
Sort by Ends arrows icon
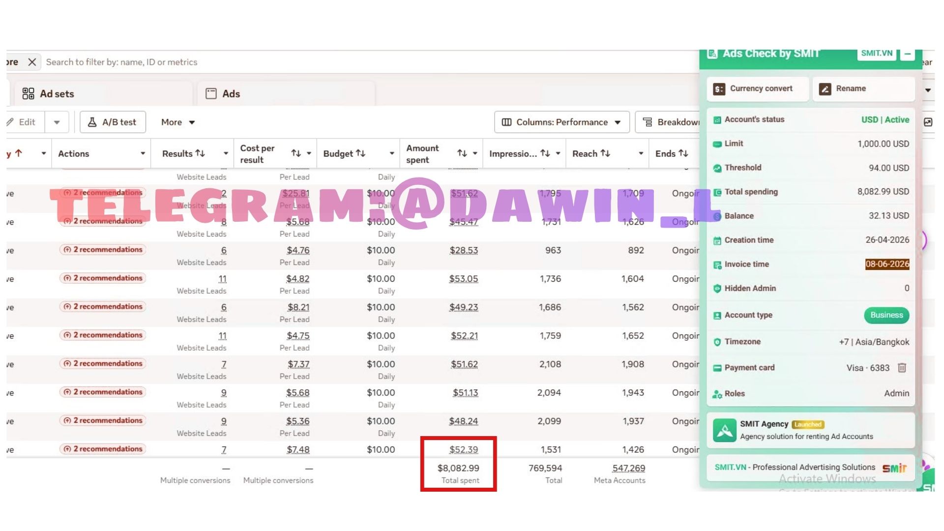click(683, 153)
